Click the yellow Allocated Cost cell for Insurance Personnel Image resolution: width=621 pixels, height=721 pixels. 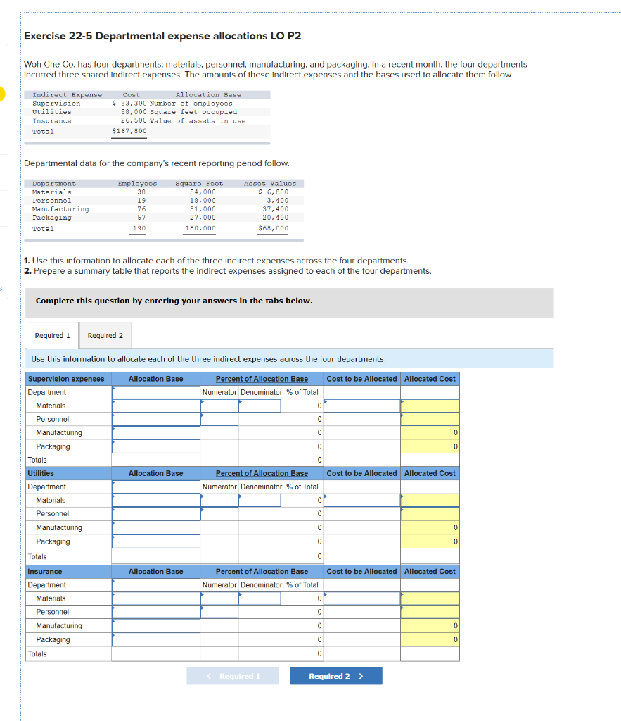pyautogui.click(x=430, y=611)
